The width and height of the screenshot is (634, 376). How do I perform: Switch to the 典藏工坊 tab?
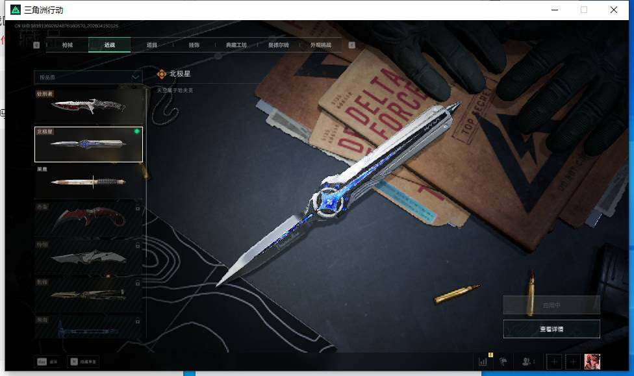236,45
